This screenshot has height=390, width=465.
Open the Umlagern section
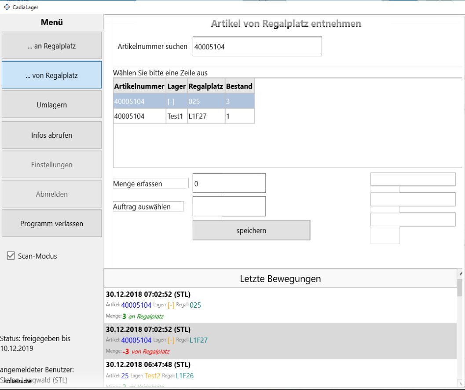(x=51, y=105)
